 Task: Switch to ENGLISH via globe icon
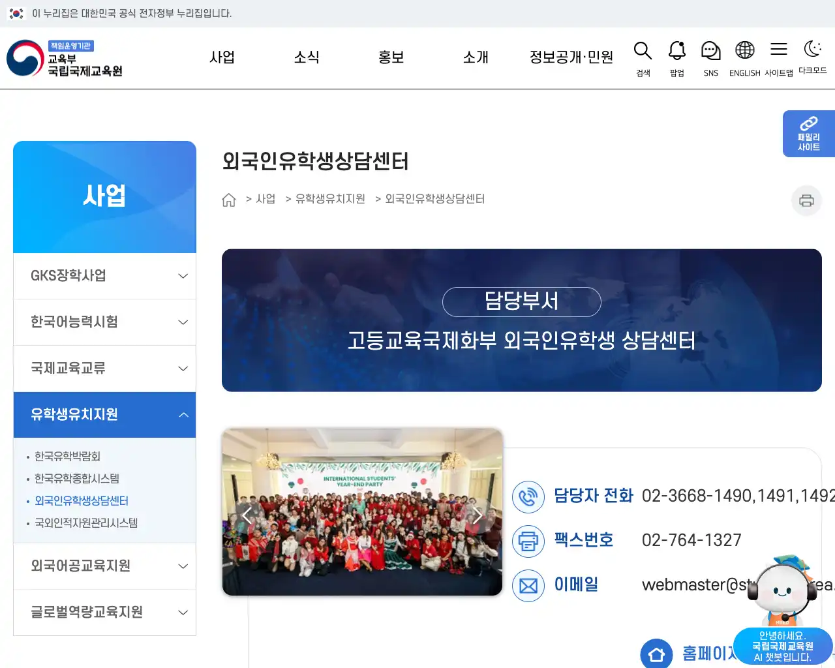[744, 58]
